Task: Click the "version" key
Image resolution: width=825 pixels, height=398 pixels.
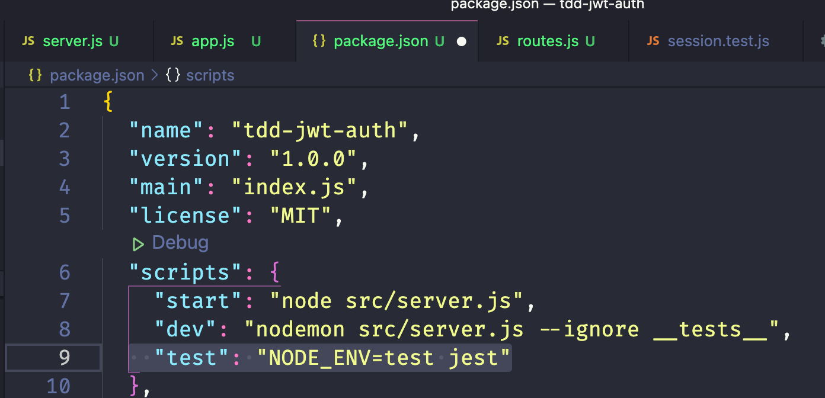Action: pyautogui.click(x=185, y=158)
